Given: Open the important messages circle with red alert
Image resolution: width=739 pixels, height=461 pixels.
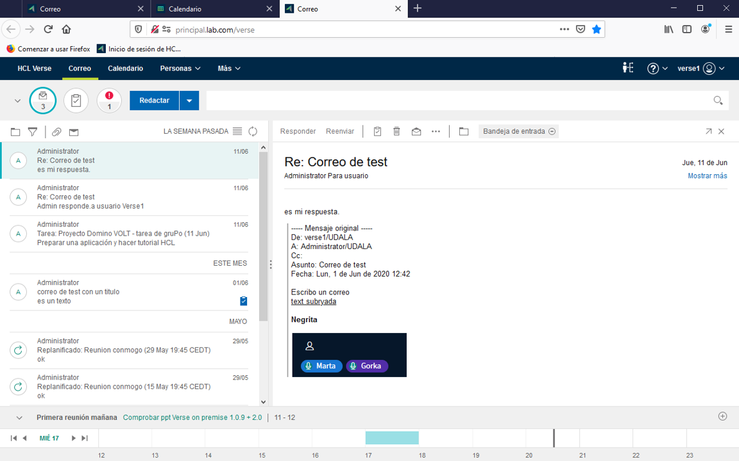Looking at the screenshot, I should pyautogui.click(x=109, y=100).
